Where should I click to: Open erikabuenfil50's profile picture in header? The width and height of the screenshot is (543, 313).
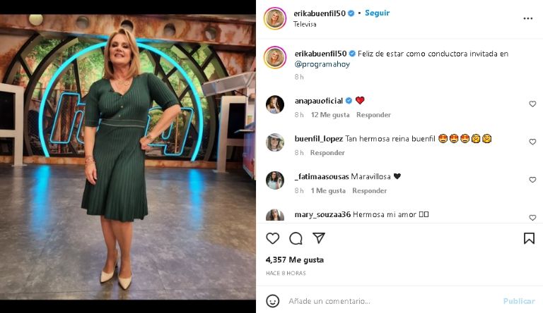(275, 18)
